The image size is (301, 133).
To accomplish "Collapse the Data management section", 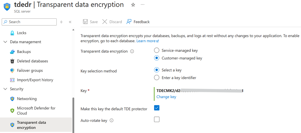I will tap(5, 42).
